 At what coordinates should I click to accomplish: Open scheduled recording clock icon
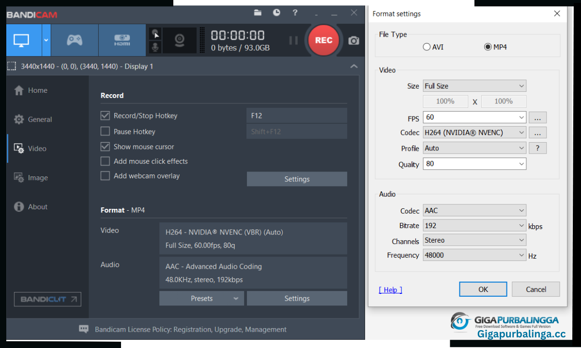[276, 13]
